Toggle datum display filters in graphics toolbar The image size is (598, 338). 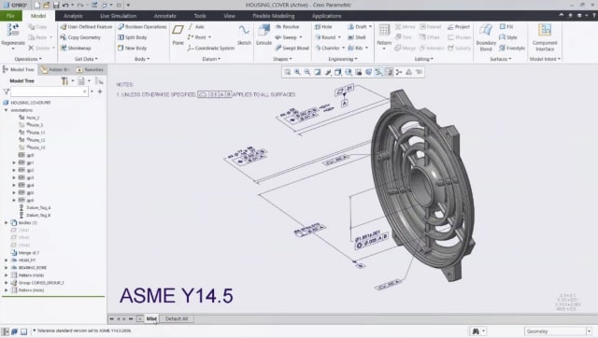[378, 72]
